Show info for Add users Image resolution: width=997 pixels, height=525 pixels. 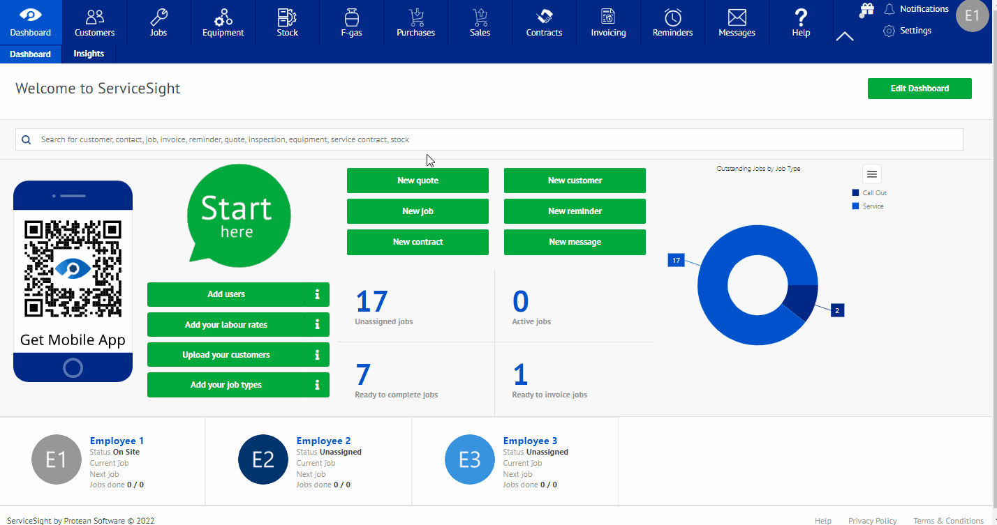(317, 294)
